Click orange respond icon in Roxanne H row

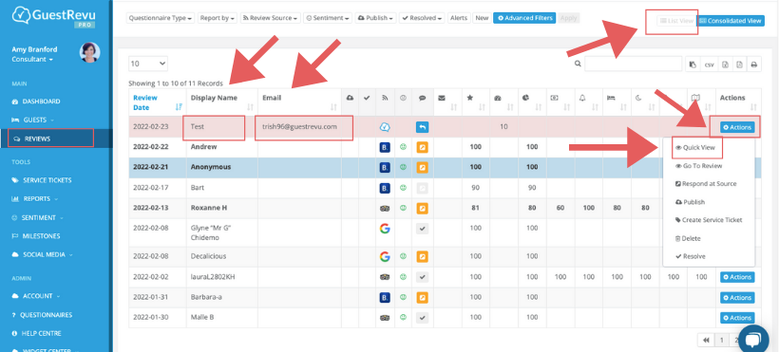pyautogui.click(x=423, y=208)
